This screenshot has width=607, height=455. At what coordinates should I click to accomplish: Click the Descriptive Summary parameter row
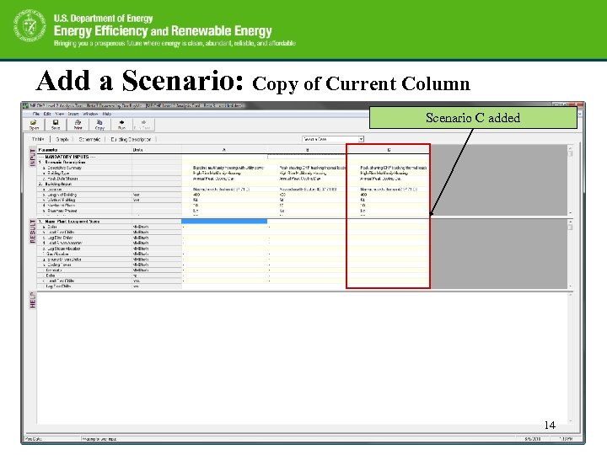tap(84, 168)
